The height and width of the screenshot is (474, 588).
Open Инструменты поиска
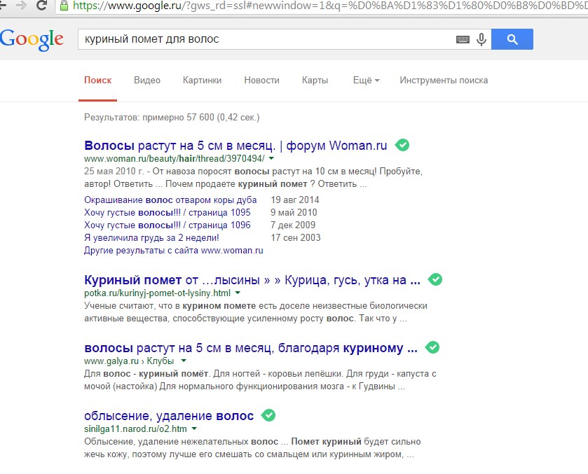click(x=444, y=81)
